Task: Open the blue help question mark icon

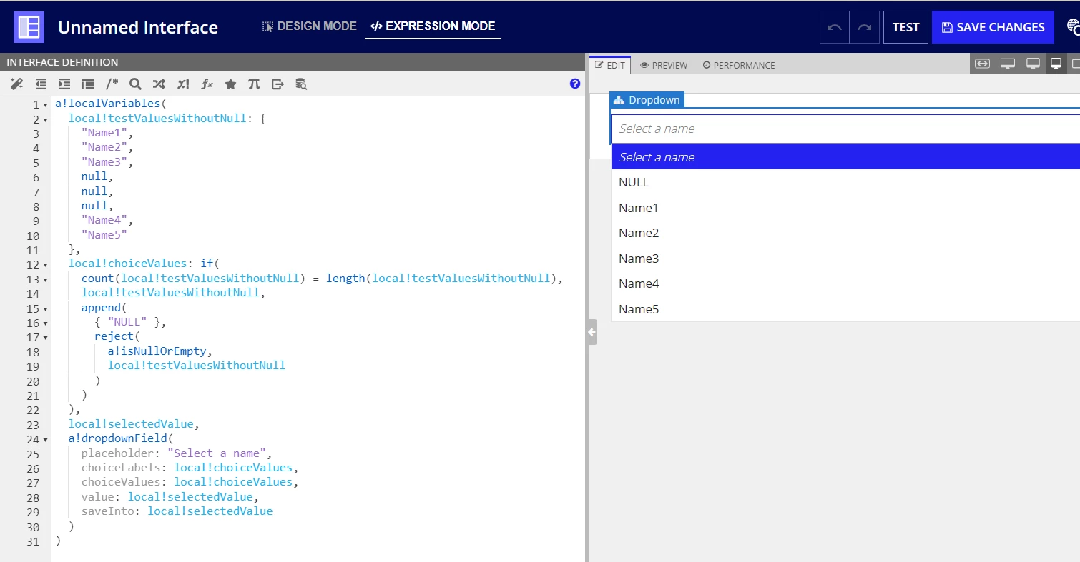Action: click(575, 84)
